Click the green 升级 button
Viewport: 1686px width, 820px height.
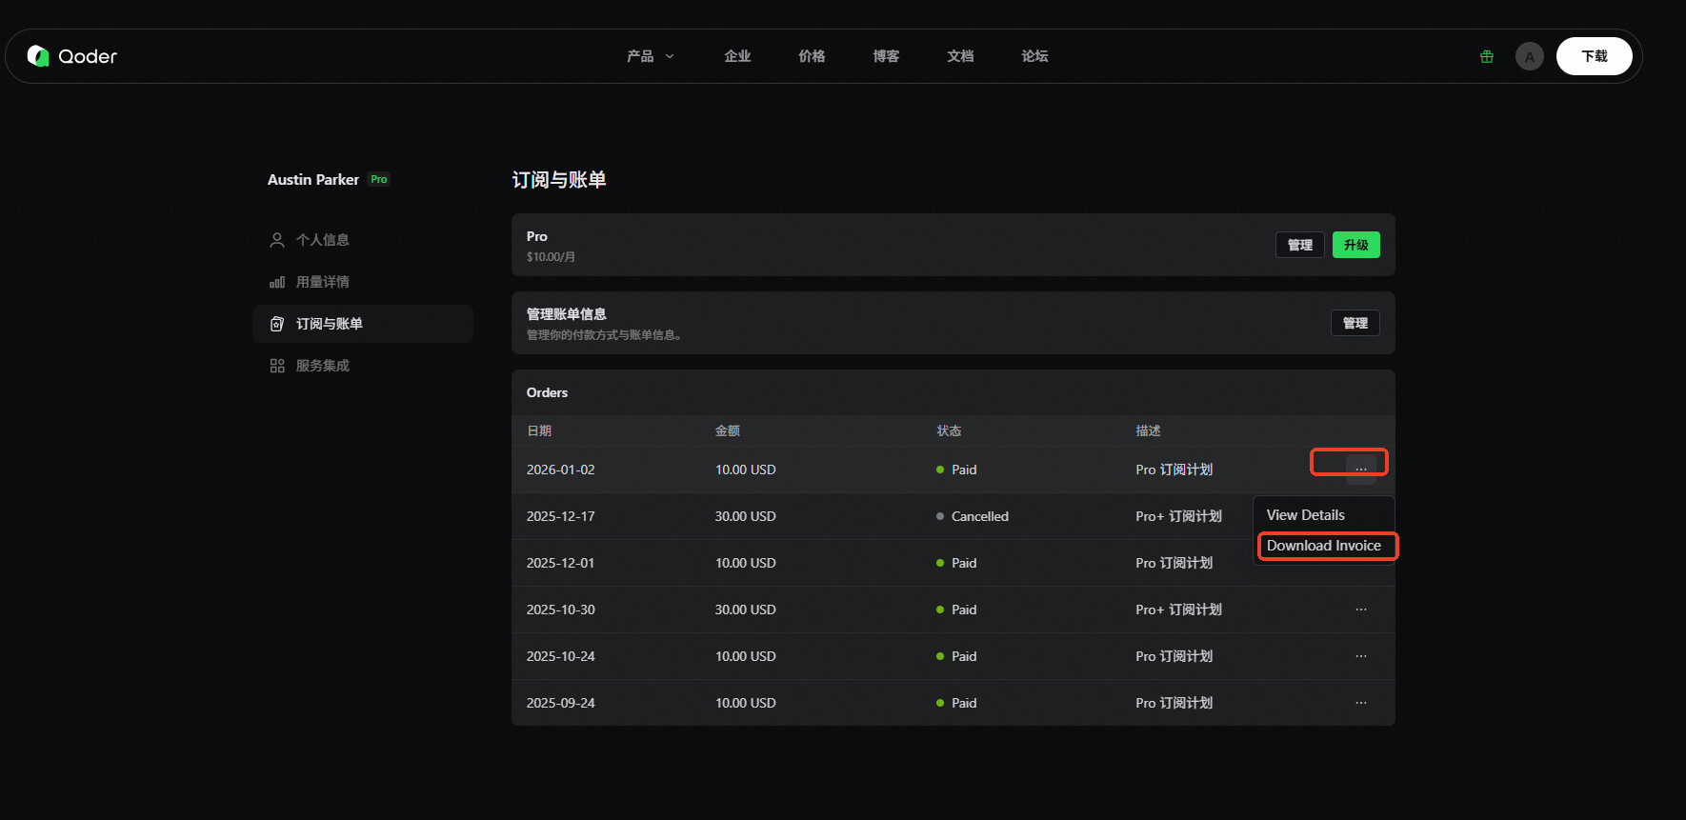(x=1356, y=245)
